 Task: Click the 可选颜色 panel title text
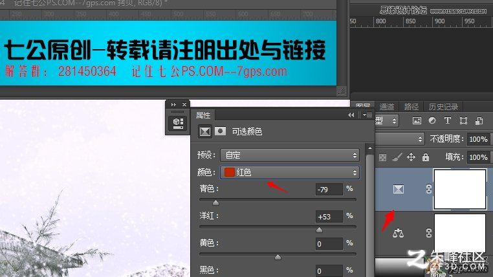click(246, 131)
